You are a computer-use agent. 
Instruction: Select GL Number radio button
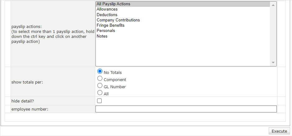pyautogui.click(x=100, y=85)
